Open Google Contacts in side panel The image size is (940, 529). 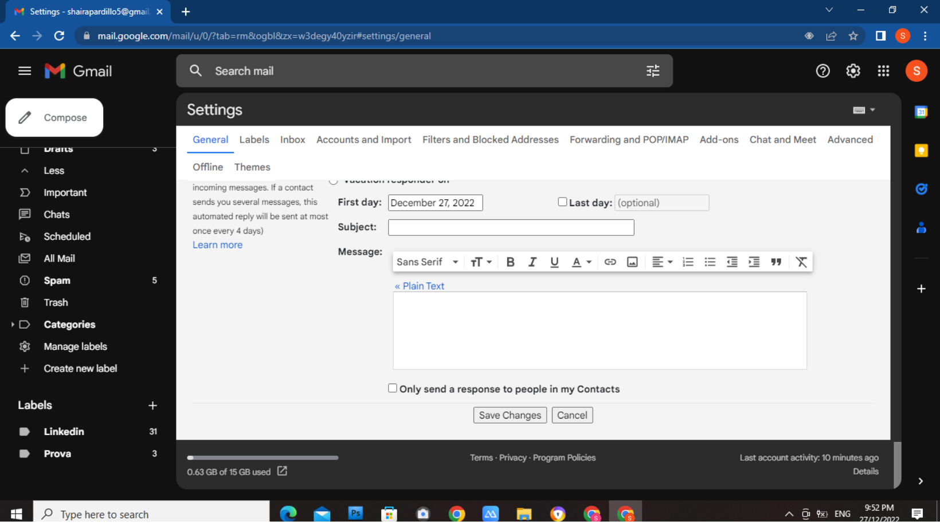921,228
